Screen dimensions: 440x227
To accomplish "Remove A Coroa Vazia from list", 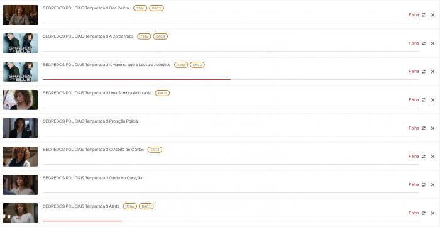I will coord(432,43).
